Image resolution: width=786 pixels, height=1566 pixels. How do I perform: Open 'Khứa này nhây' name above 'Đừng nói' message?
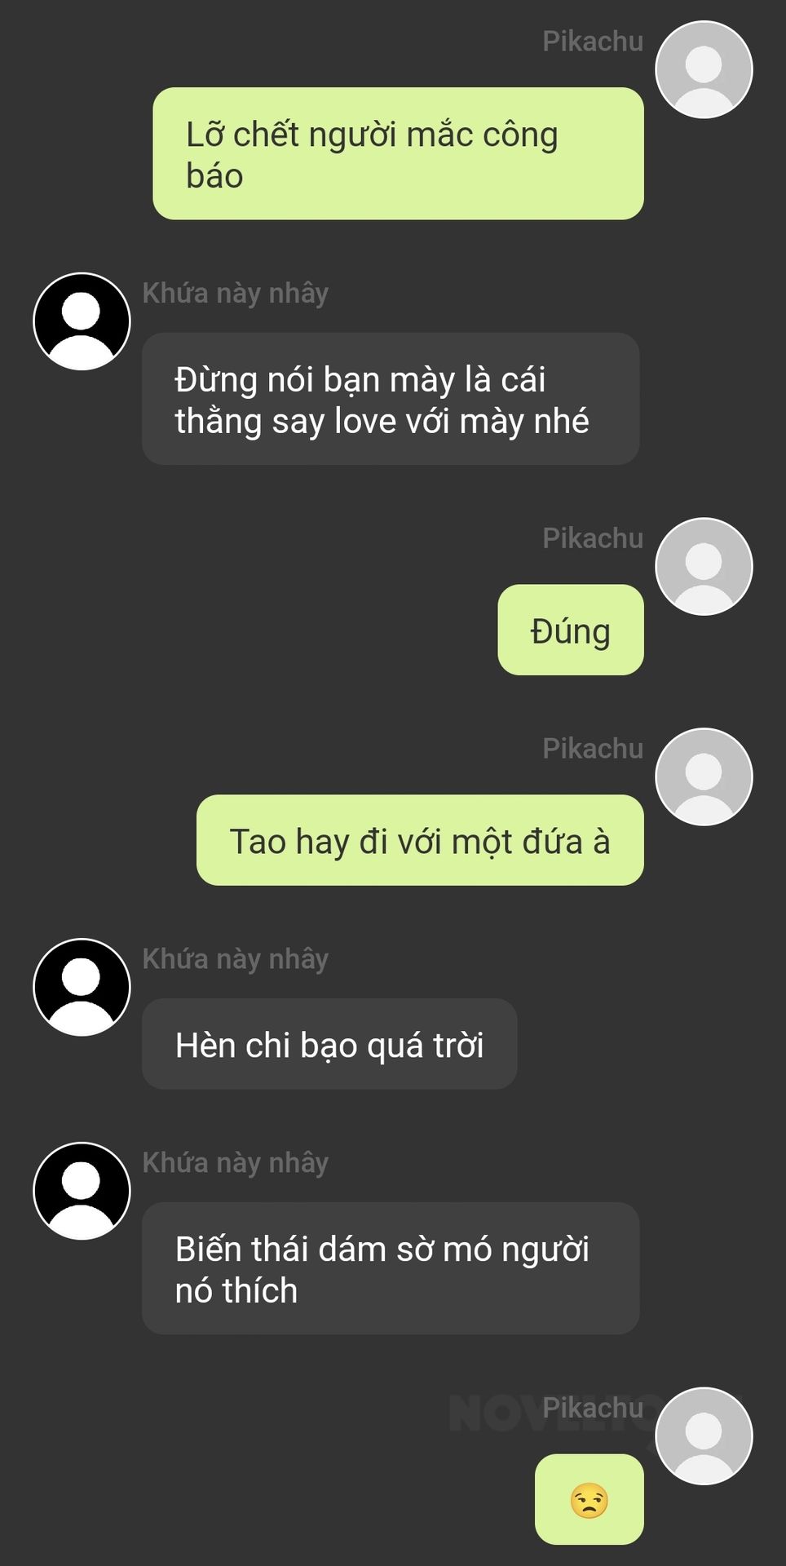coord(236,293)
